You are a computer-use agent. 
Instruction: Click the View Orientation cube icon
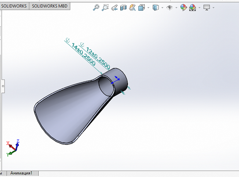[x=142, y=7]
